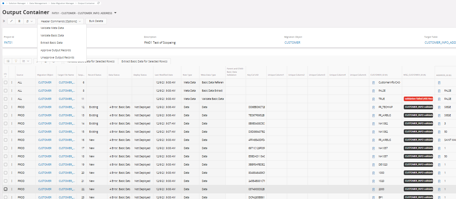Click the refresh icon beside the breadcrumb
The image size is (456, 199).
coord(98,3)
